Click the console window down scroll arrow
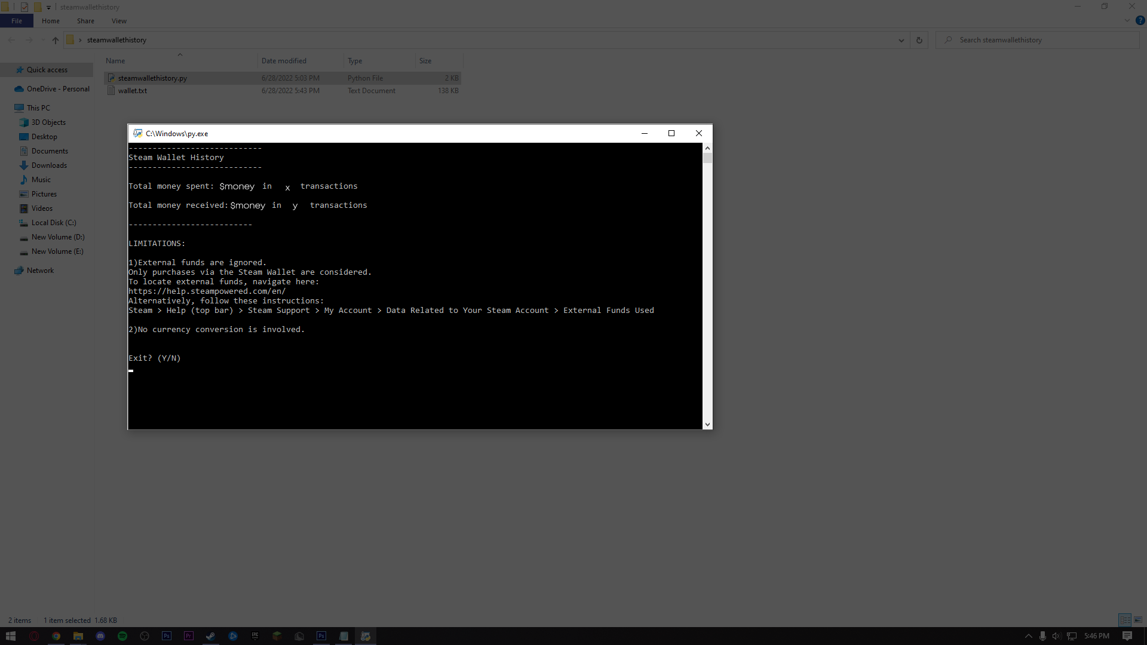The height and width of the screenshot is (645, 1147). click(x=707, y=425)
